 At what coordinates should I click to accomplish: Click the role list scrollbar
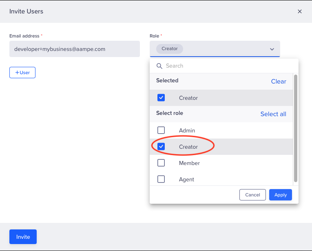pyautogui.click(x=296, y=128)
